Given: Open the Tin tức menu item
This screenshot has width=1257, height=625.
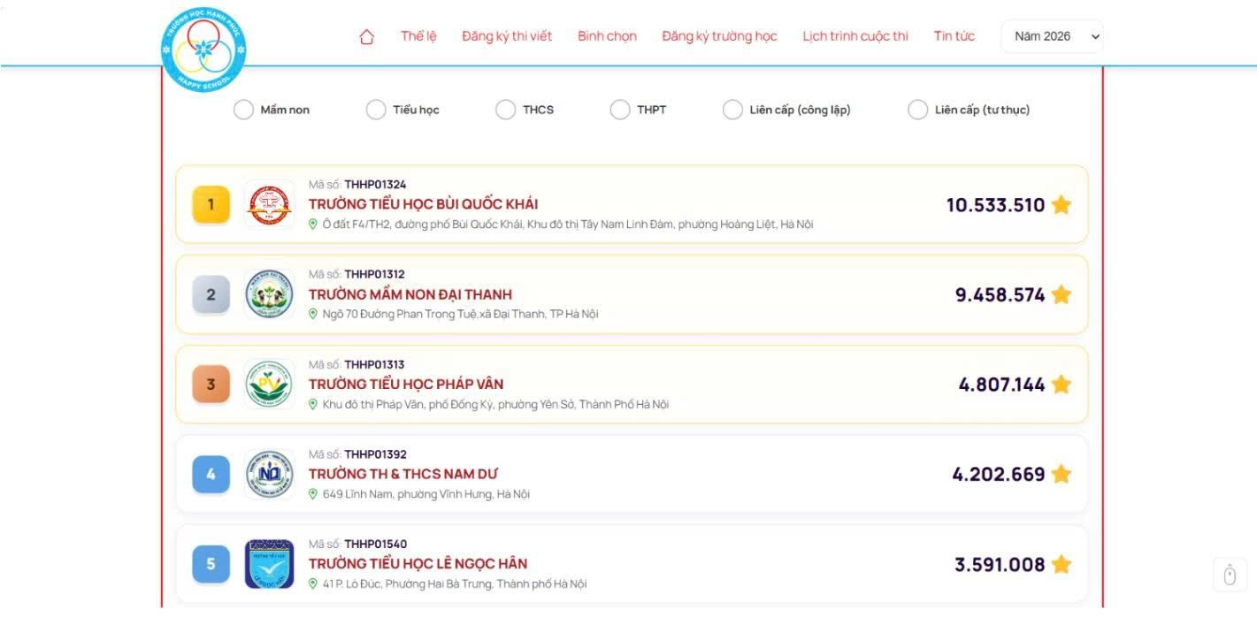Looking at the screenshot, I should pyautogui.click(x=954, y=36).
